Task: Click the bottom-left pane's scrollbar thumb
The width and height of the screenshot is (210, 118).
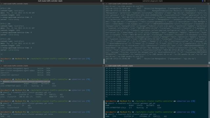Action: tap(104, 109)
